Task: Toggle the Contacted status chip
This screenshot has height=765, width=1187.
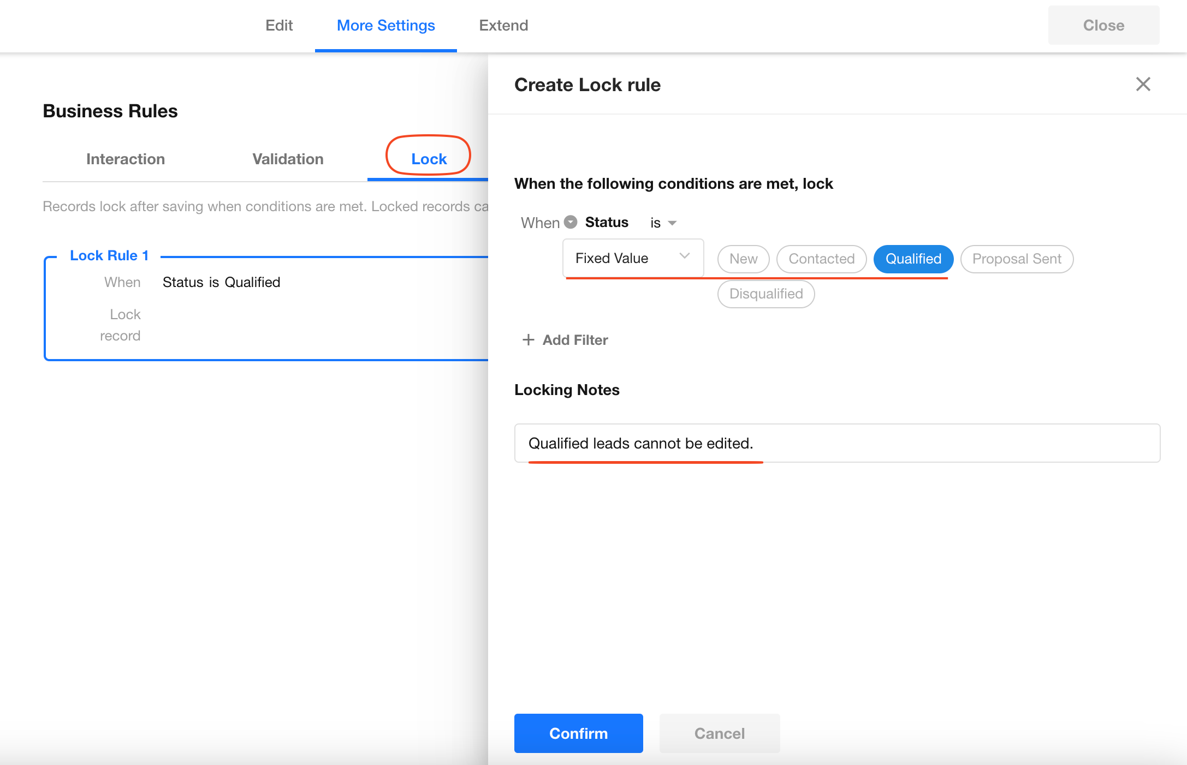Action: (821, 259)
